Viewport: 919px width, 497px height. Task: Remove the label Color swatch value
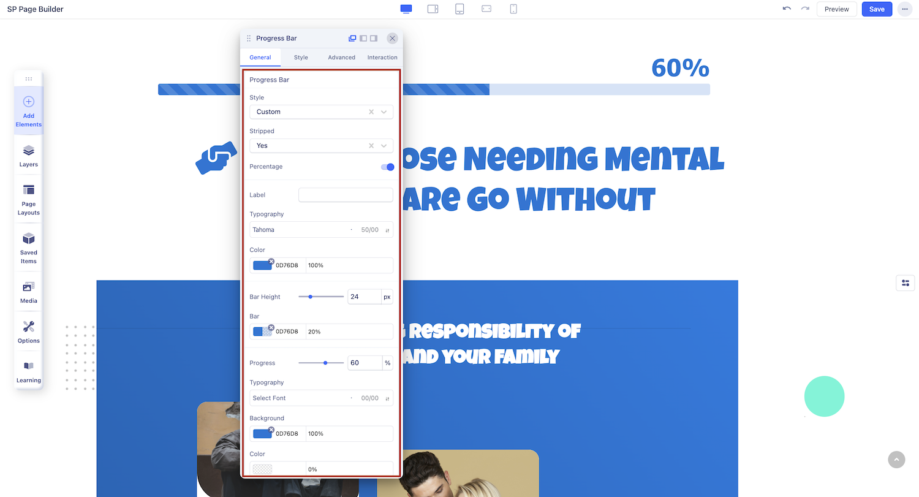[x=271, y=261]
